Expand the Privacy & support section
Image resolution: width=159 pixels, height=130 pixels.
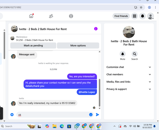coord(129,89)
